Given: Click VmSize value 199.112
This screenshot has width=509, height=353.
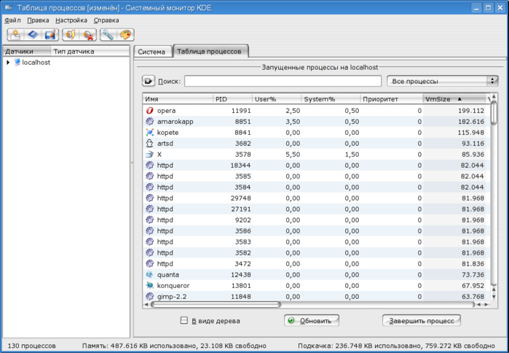Looking at the screenshot, I should 470,111.
